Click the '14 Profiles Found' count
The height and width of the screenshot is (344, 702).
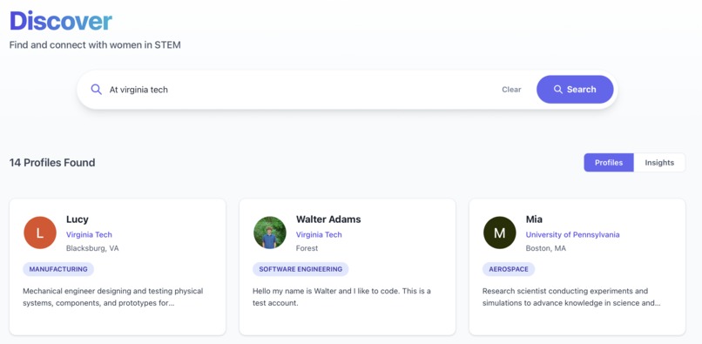point(52,163)
